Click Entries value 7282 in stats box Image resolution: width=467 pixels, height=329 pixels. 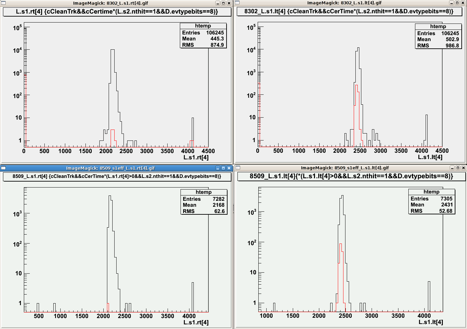pyautogui.click(x=219, y=199)
